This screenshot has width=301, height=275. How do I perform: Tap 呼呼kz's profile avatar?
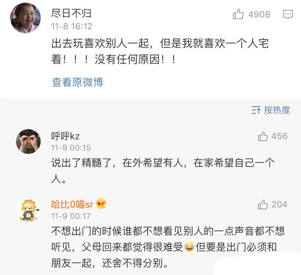(x=28, y=141)
